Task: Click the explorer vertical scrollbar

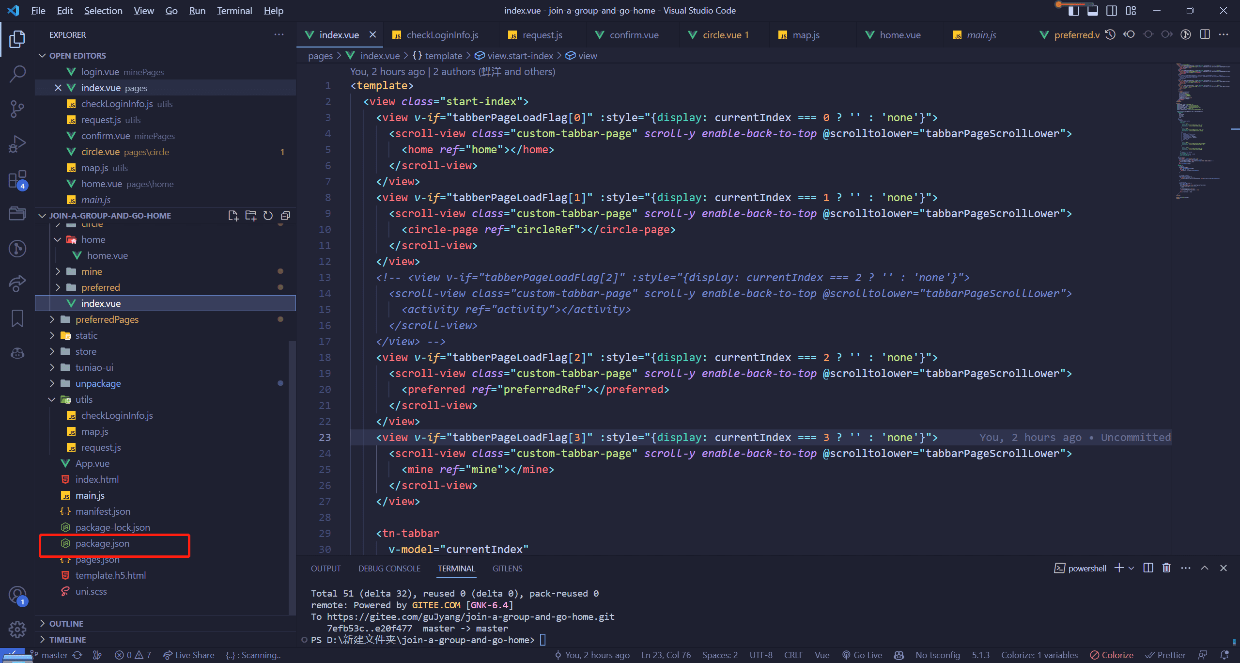Action: coord(292,477)
